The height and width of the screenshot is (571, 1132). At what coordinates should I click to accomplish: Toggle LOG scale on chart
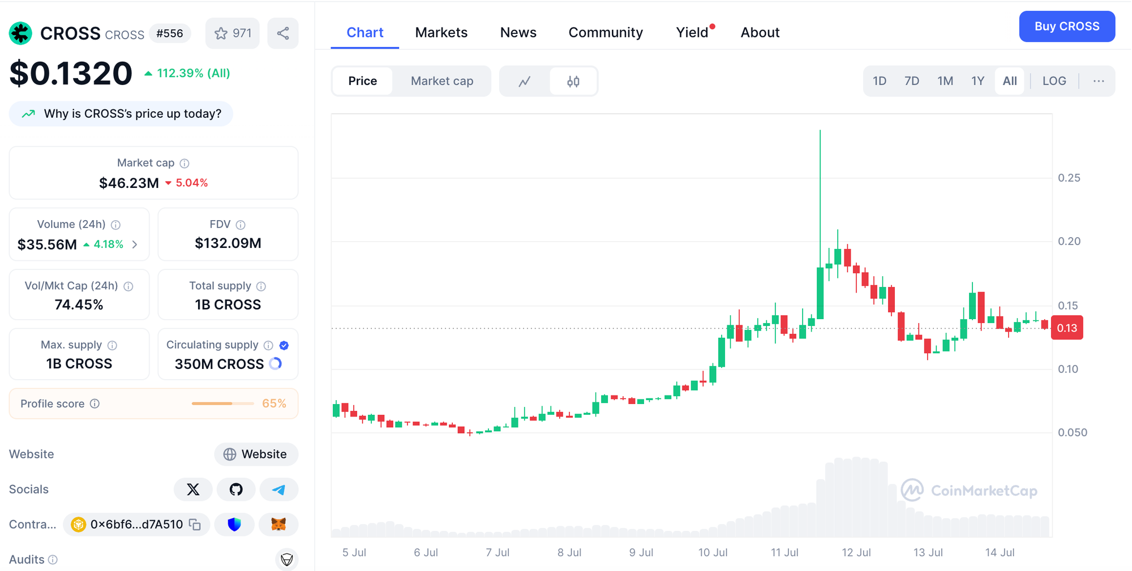pos(1054,81)
